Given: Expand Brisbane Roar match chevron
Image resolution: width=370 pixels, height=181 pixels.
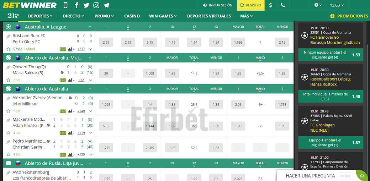Looking at the screenshot, I should click(x=91, y=49).
